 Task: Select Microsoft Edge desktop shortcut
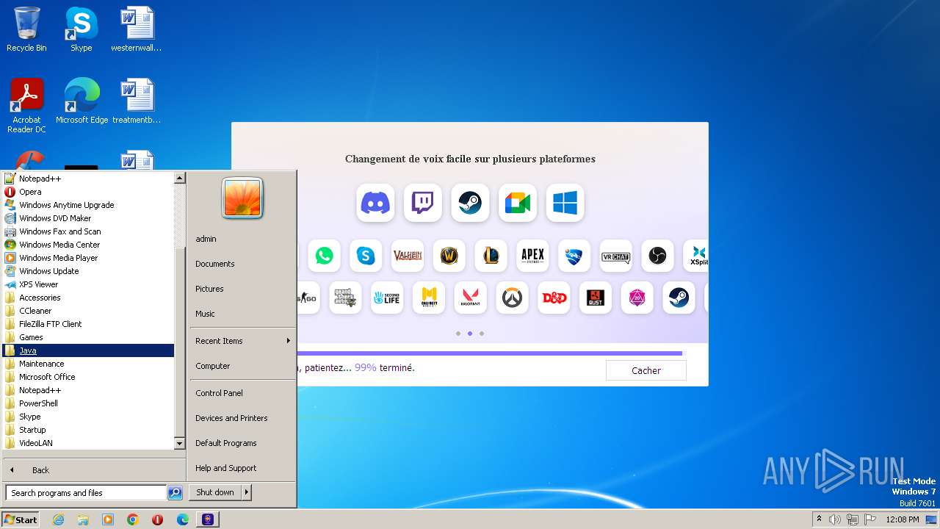pos(82,101)
